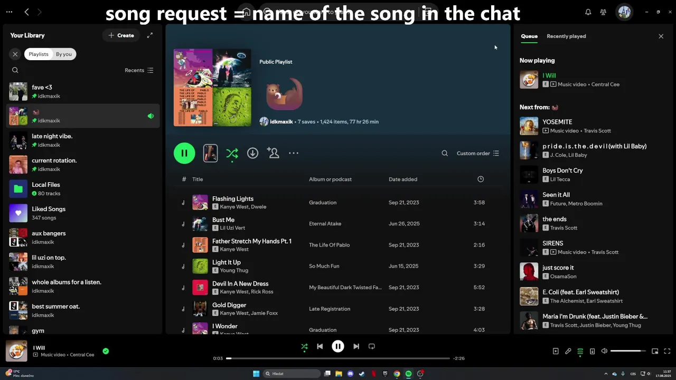Skip to the next track
This screenshot has height=380, width=676.
coord(356,346)
